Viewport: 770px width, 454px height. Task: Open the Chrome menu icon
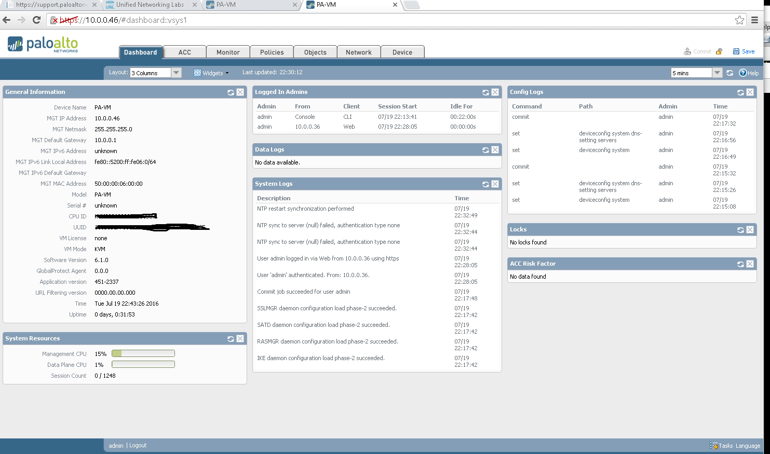point(755,20)
